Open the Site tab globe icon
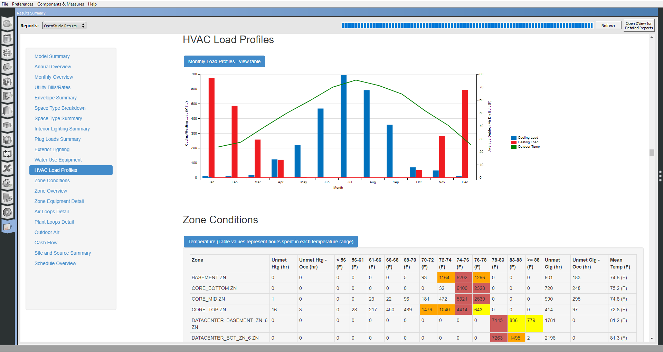This screenshot has height=352, width=663. pos(7,24)
